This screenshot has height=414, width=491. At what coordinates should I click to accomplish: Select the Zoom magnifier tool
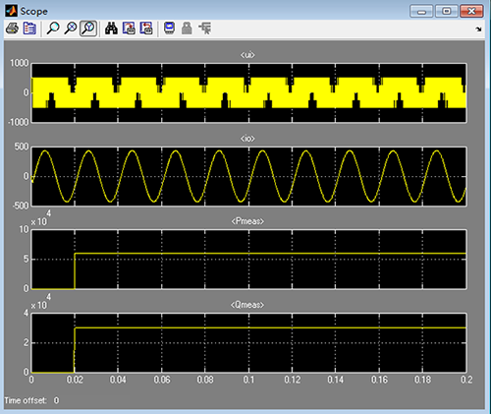click(53, 29)
